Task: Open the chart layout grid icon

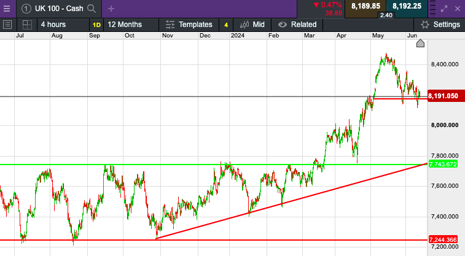Action: tap(27, 25)
